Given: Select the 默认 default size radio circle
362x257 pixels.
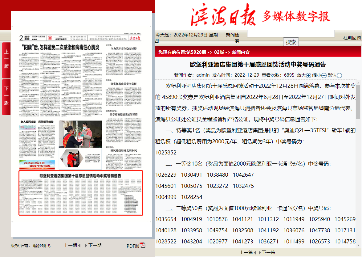Looking at the screenshot, I should coord(339,75).
